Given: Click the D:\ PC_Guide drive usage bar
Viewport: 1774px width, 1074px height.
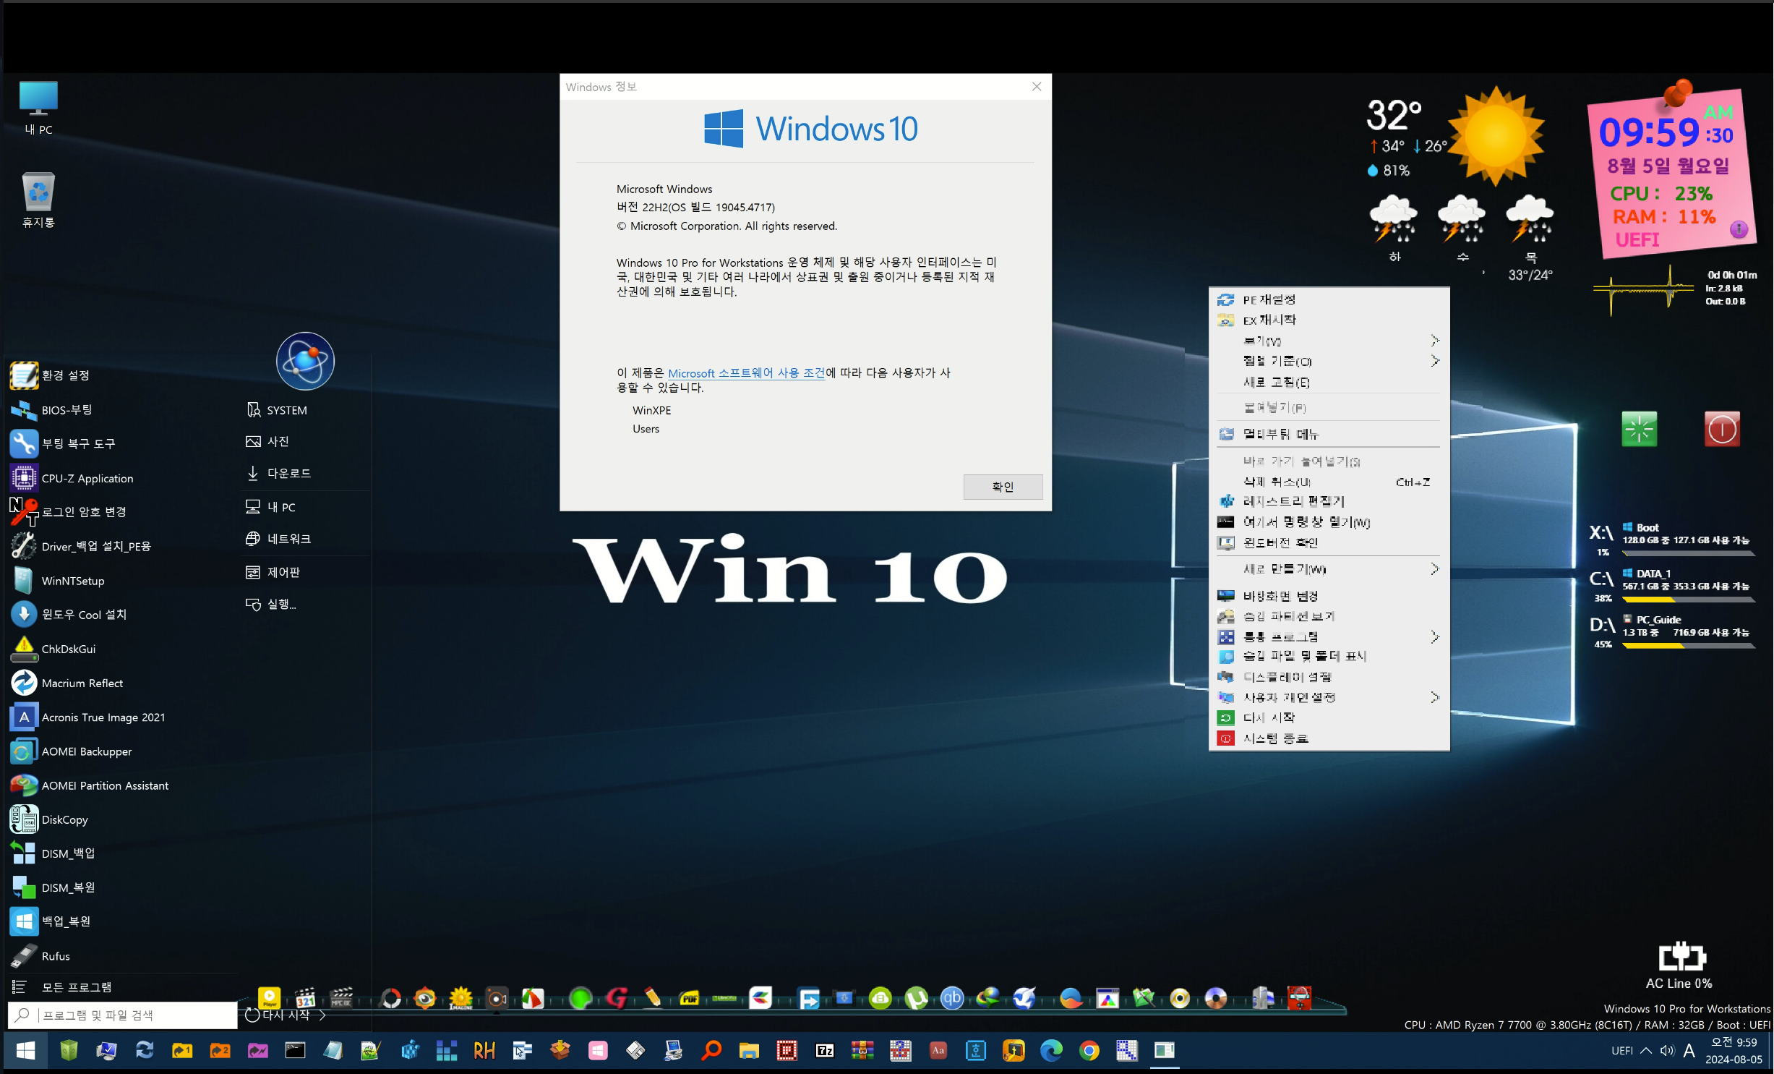Looking at the screenshot, I should click(1688, 646).
